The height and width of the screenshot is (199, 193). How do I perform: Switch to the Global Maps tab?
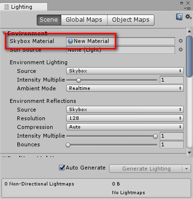coord(84,20)
